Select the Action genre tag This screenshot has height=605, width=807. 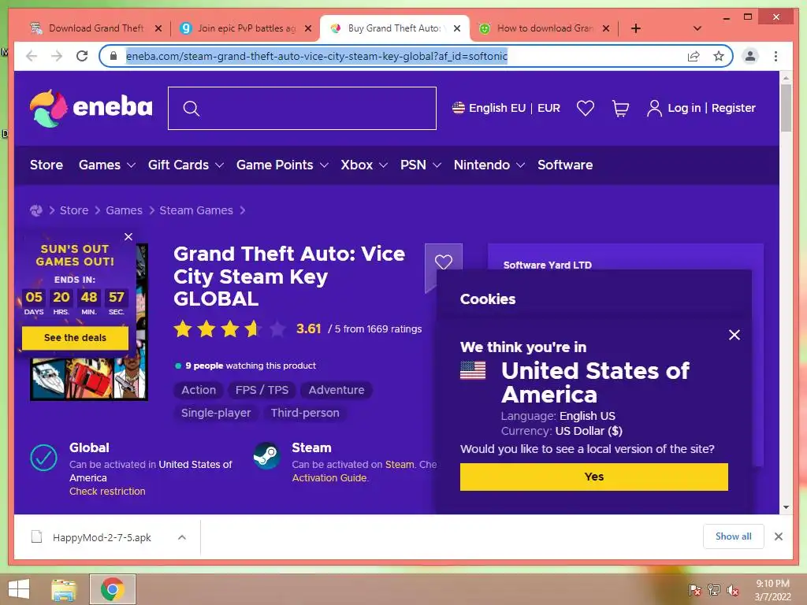[x=199, y=390]
